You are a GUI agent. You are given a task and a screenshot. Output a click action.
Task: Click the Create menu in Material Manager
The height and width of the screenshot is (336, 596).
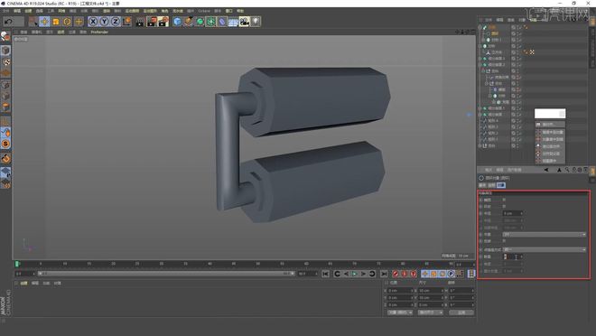(23, 284)
